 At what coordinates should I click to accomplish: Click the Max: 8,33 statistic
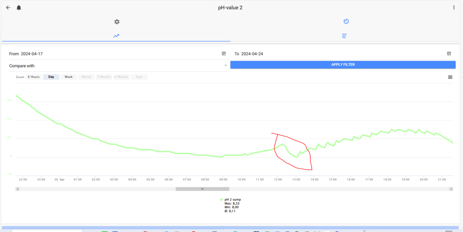coord(232,203)
